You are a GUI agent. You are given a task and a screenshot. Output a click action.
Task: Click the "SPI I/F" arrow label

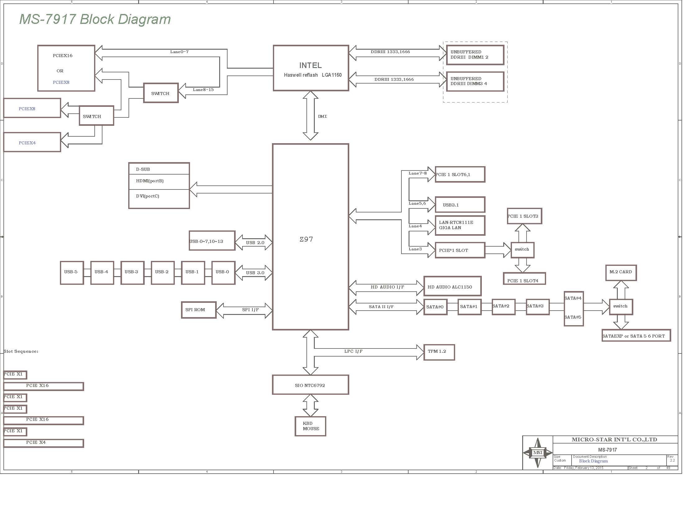click(x=251, y=310)
